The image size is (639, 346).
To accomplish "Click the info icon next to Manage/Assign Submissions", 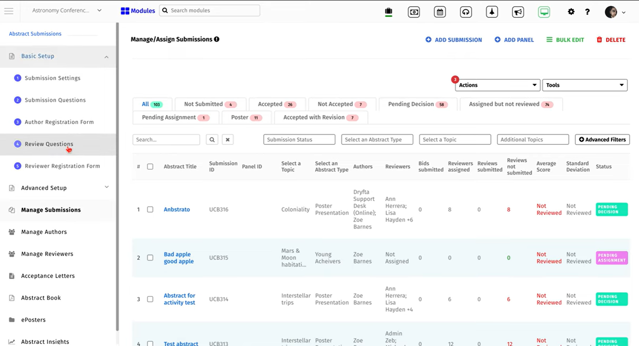I will pos(217,39).
